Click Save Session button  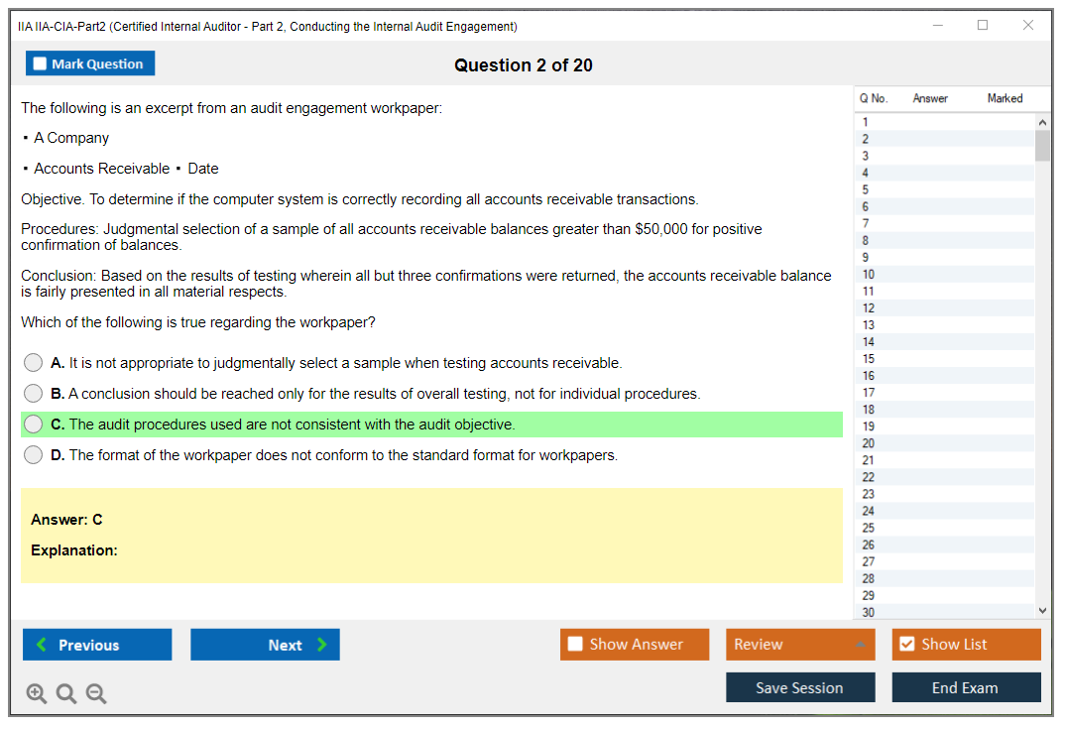coord(799,687)
